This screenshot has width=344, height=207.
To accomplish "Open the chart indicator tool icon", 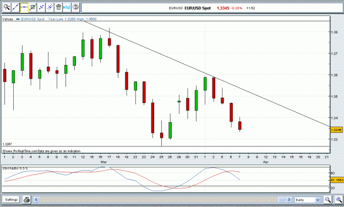I will tap(32, 8).
